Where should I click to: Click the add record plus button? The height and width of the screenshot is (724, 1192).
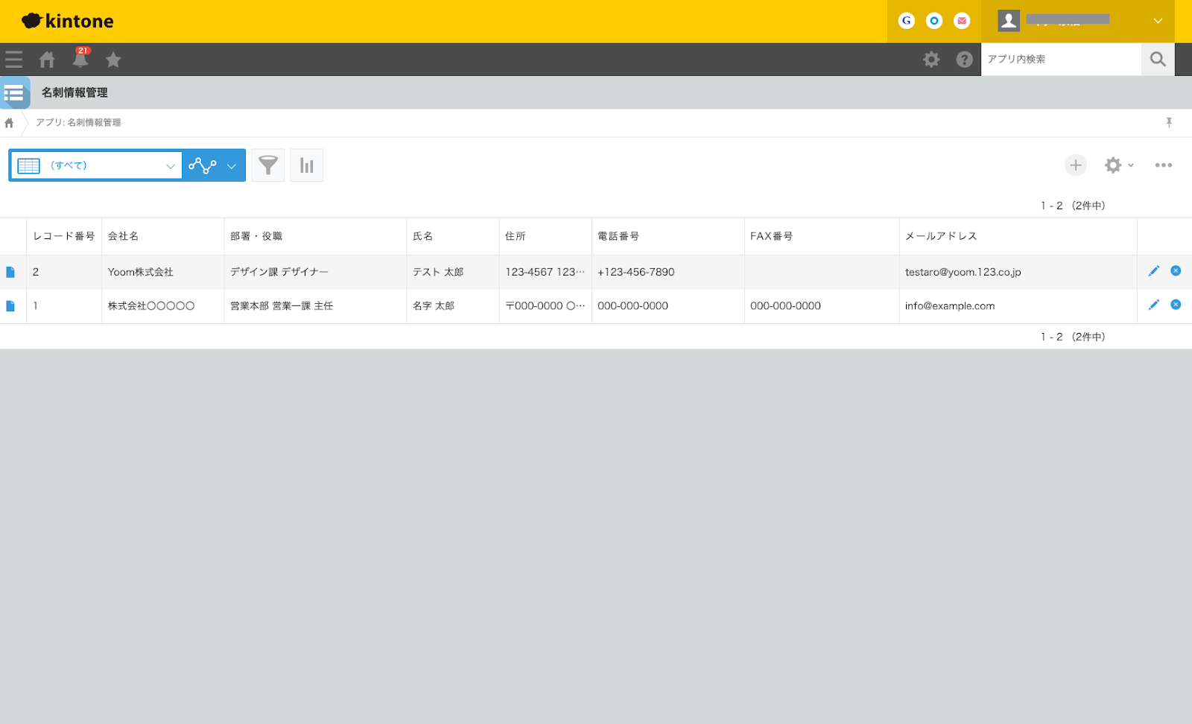[x=1075, y=165]
